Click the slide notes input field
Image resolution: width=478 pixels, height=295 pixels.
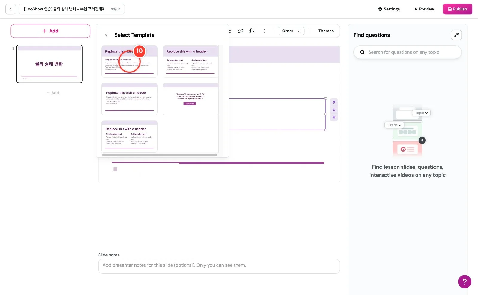pos(219,266)
